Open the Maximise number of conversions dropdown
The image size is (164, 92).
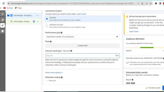[83, 37]
